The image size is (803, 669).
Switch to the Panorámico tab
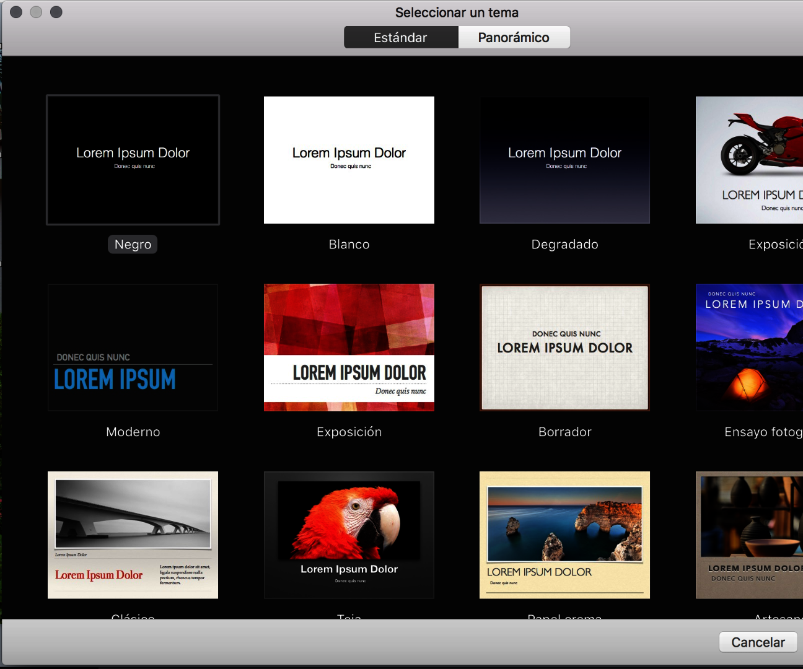pos(513,38)
